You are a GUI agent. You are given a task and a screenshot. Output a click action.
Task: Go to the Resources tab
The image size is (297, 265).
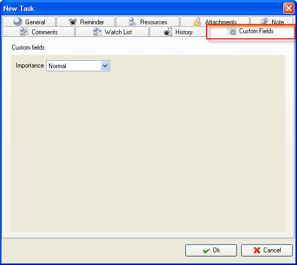(148, 22)
